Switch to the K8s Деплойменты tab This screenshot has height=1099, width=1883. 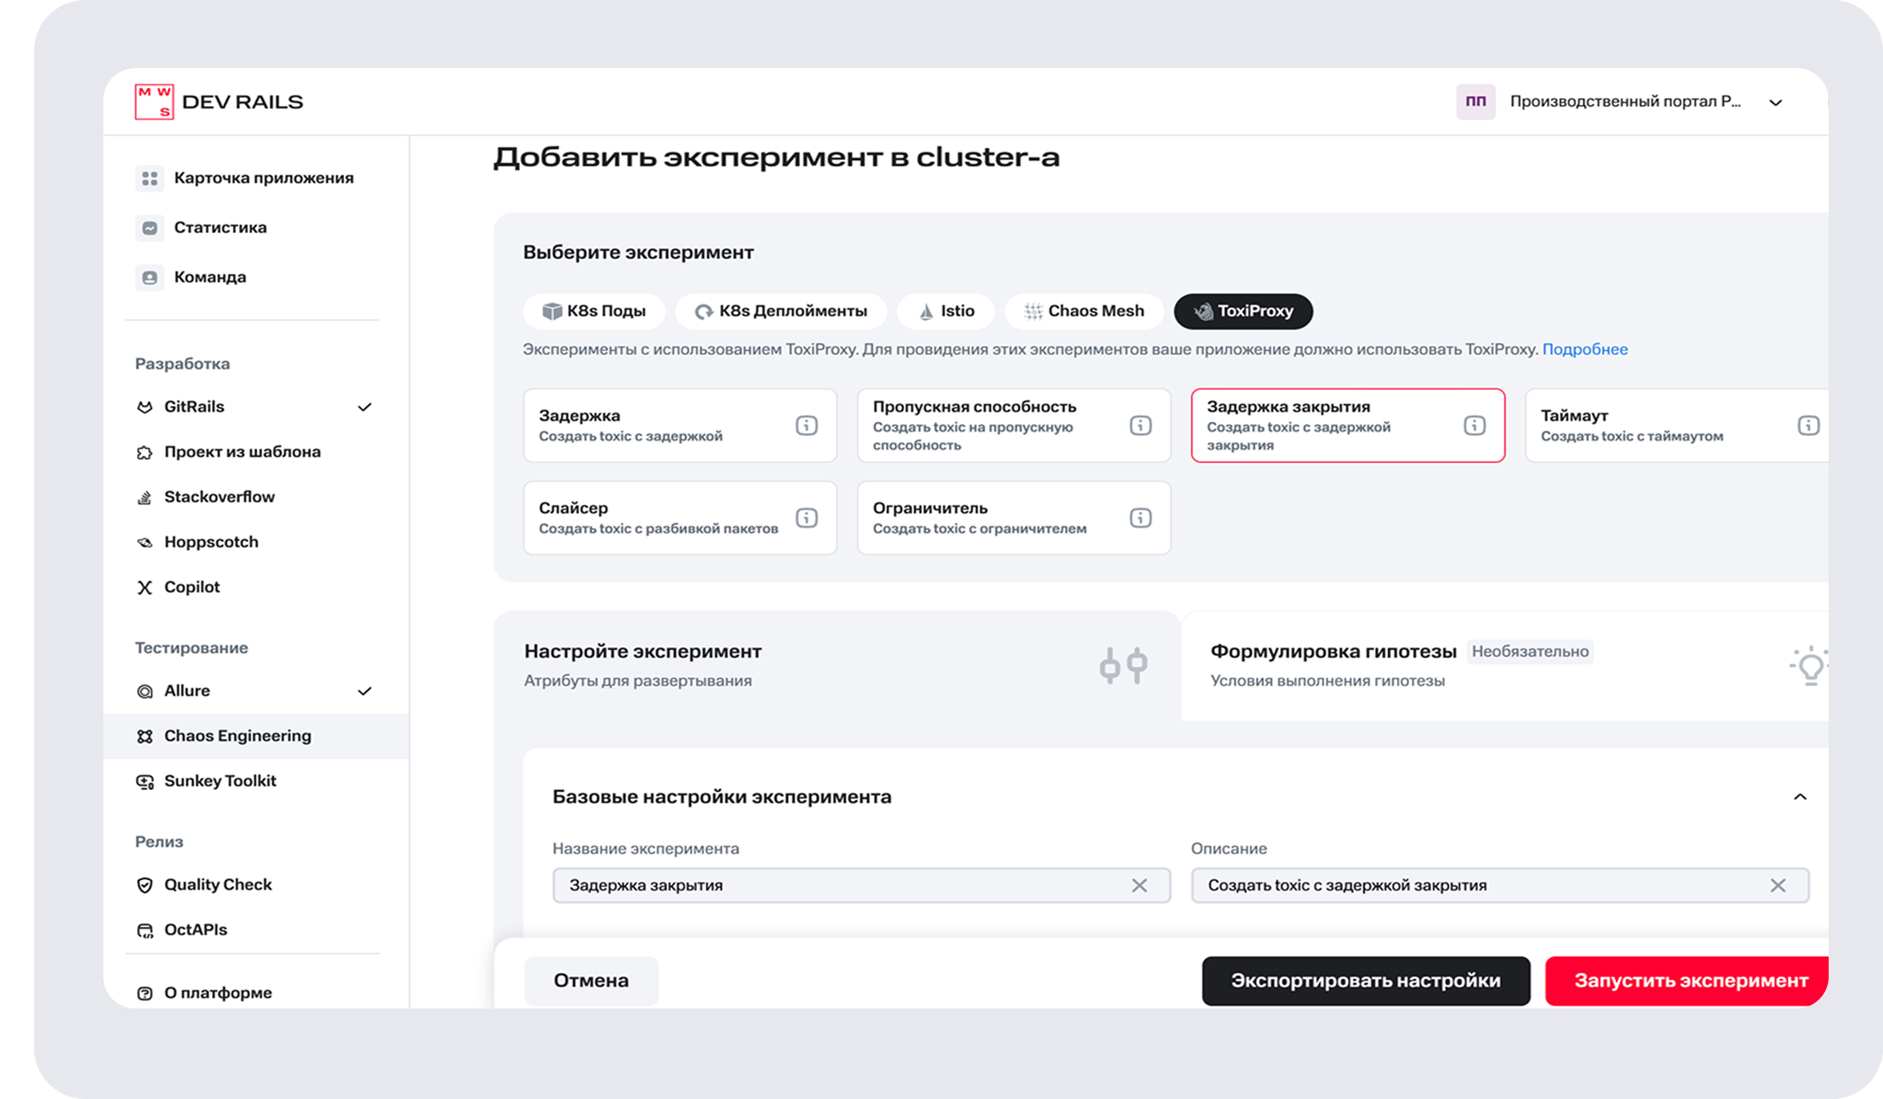781,311
